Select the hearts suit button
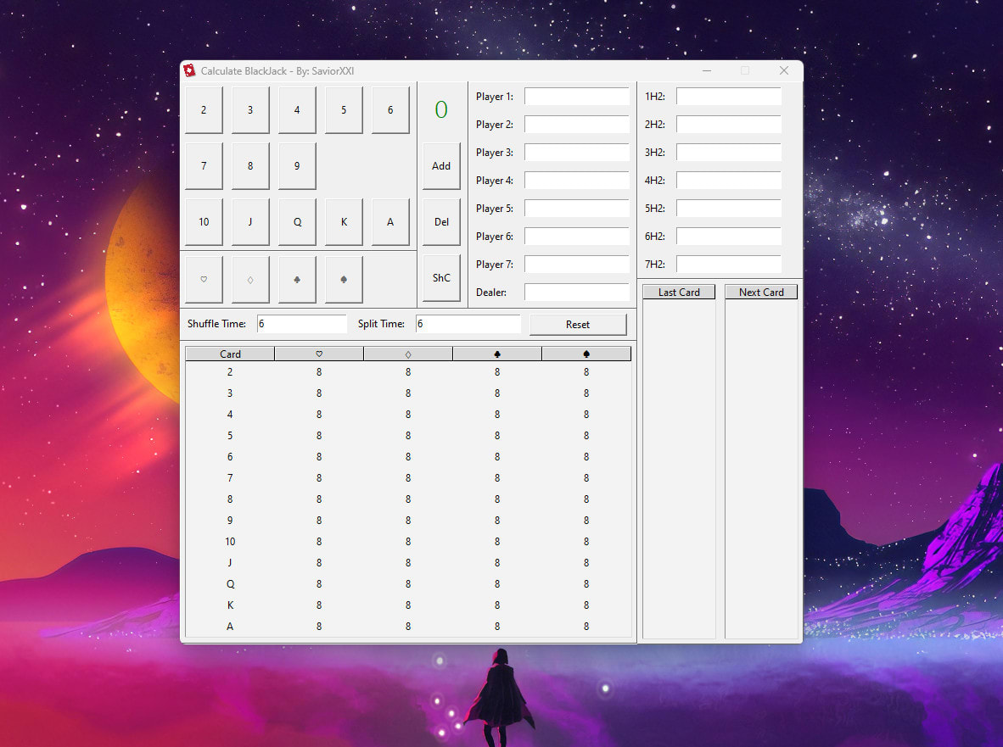Image resolution: width=1003 pixels, height=747 pixels. pyautogui.click(x=204, y=279)
